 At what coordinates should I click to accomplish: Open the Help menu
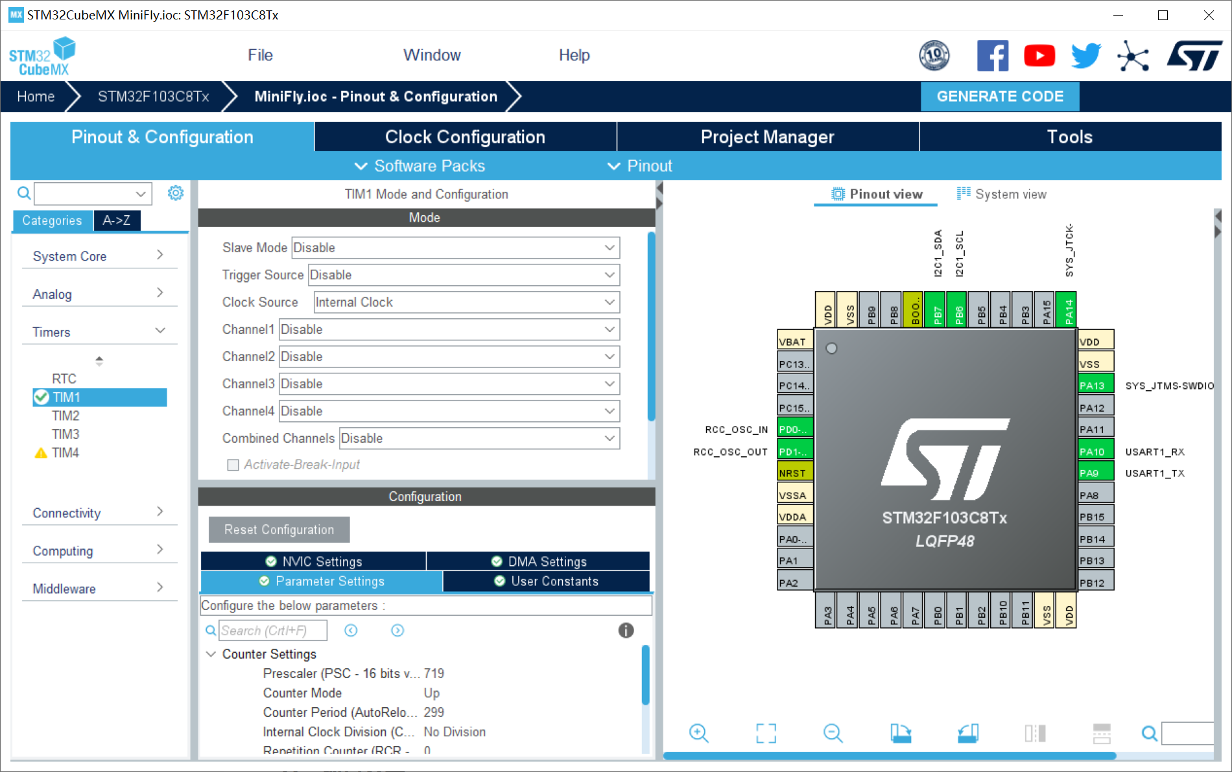pos(575,55)
